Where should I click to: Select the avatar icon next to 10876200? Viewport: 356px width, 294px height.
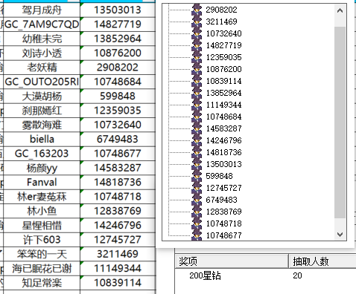(197, 69)
